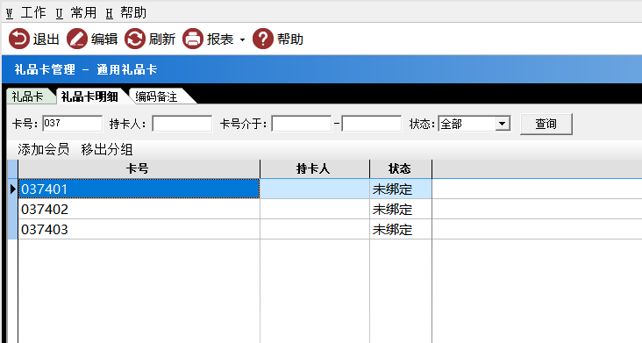Image resolution: width=642 pixels, height=343 pixels.
Task: Click the empty 持卡人 cell for 037402
Action: coord(315,209)
